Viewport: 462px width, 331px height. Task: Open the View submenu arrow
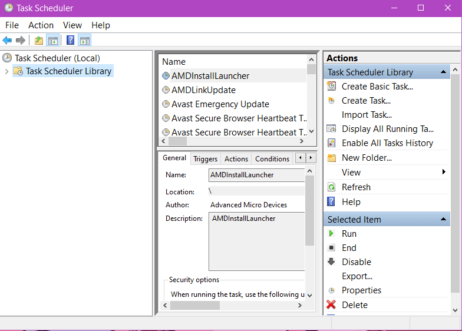(444, 172)
